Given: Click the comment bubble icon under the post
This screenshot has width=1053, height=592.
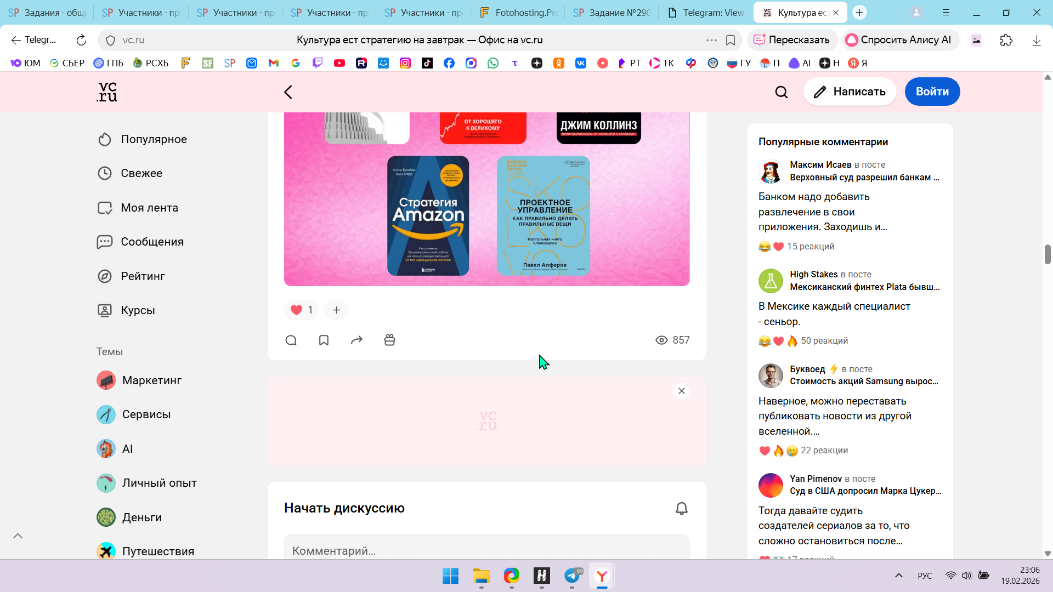Looking at the screenshot, I should [x=291, y=340].
